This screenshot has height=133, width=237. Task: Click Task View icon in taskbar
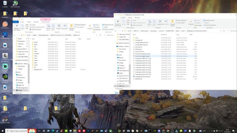point(39,131)
